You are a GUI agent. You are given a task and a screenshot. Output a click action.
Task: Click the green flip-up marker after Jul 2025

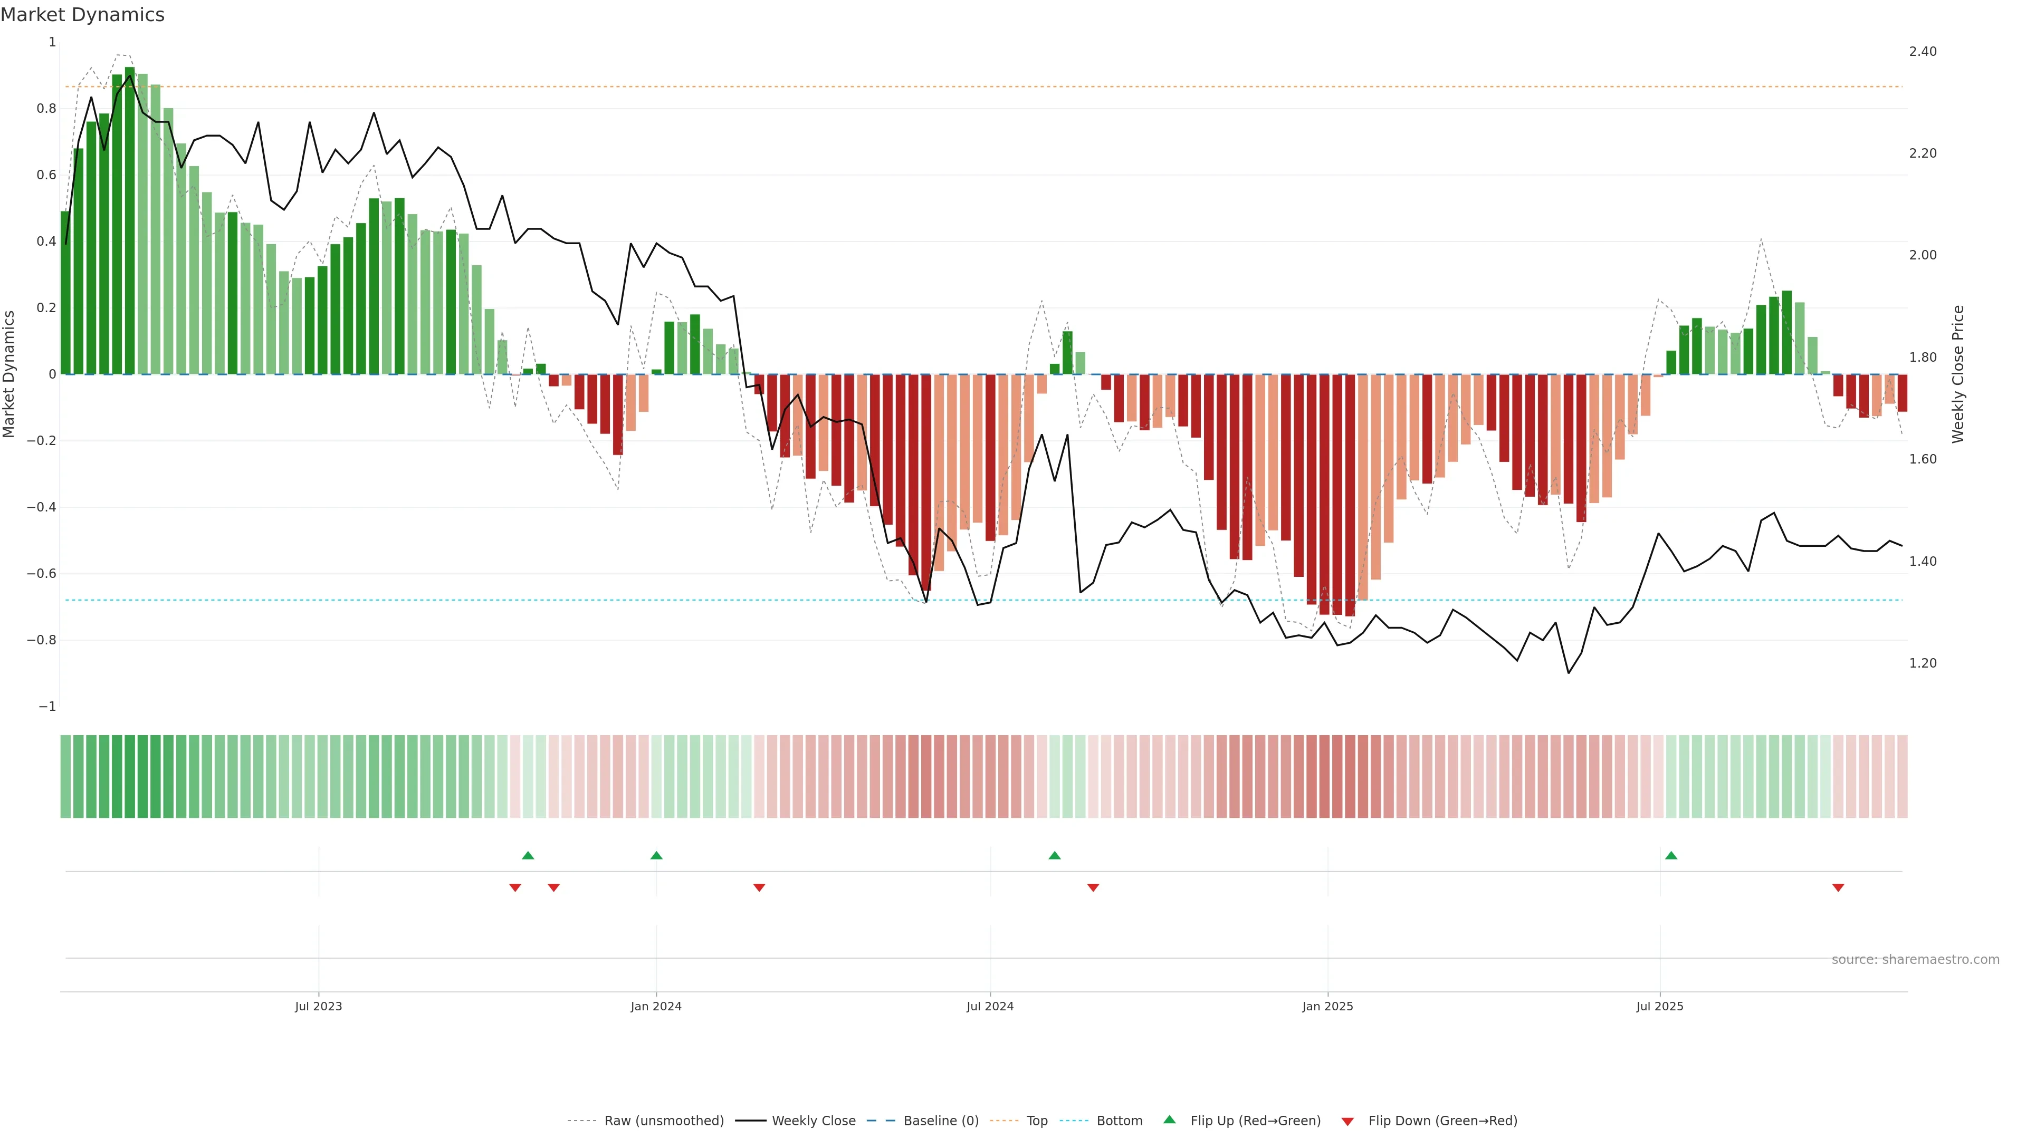coord(1670,855)
